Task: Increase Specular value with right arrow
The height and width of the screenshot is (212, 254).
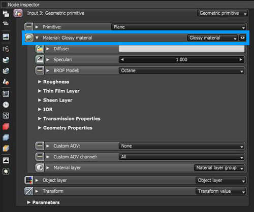Action: pos(241,59)
